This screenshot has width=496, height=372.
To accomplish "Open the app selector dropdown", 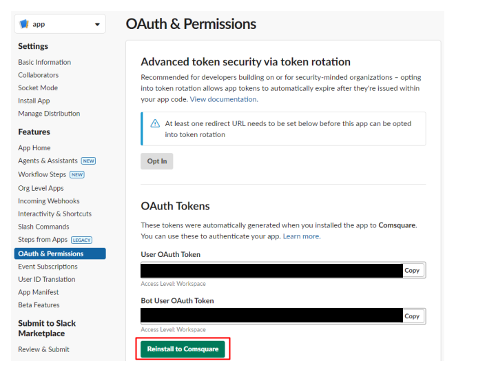I will (x=60, y=24).
